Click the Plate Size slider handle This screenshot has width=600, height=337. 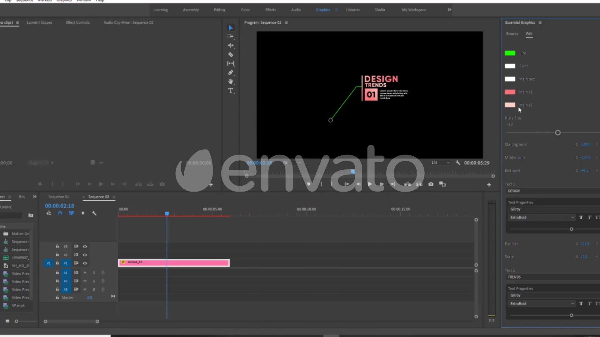click(558, 133)
